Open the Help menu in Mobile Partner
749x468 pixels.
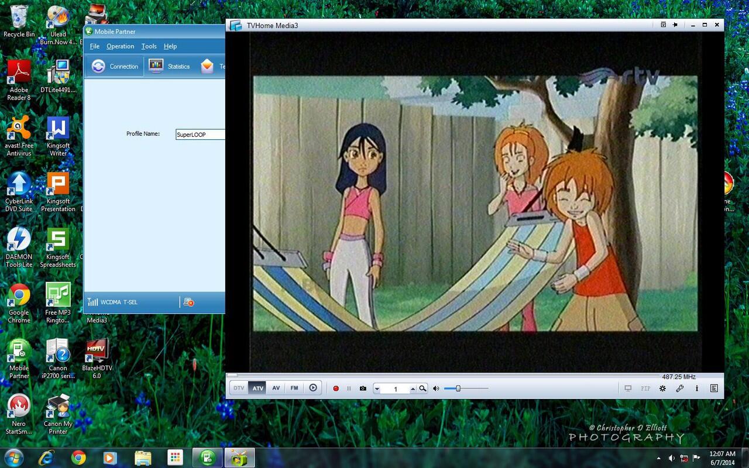[x=170, y=46]
